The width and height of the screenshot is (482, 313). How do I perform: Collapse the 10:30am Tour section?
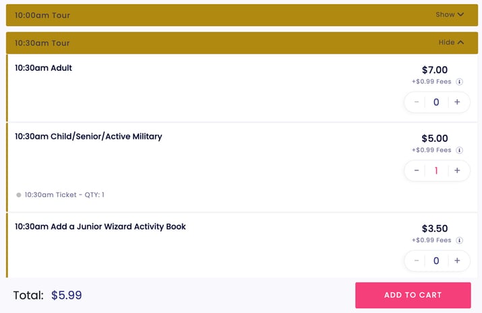pyautogui.click(x=451, y=42)
